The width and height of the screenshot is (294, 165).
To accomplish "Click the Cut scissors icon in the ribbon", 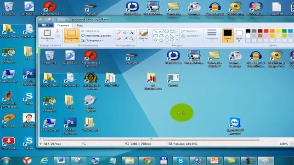I will point(57,31).
